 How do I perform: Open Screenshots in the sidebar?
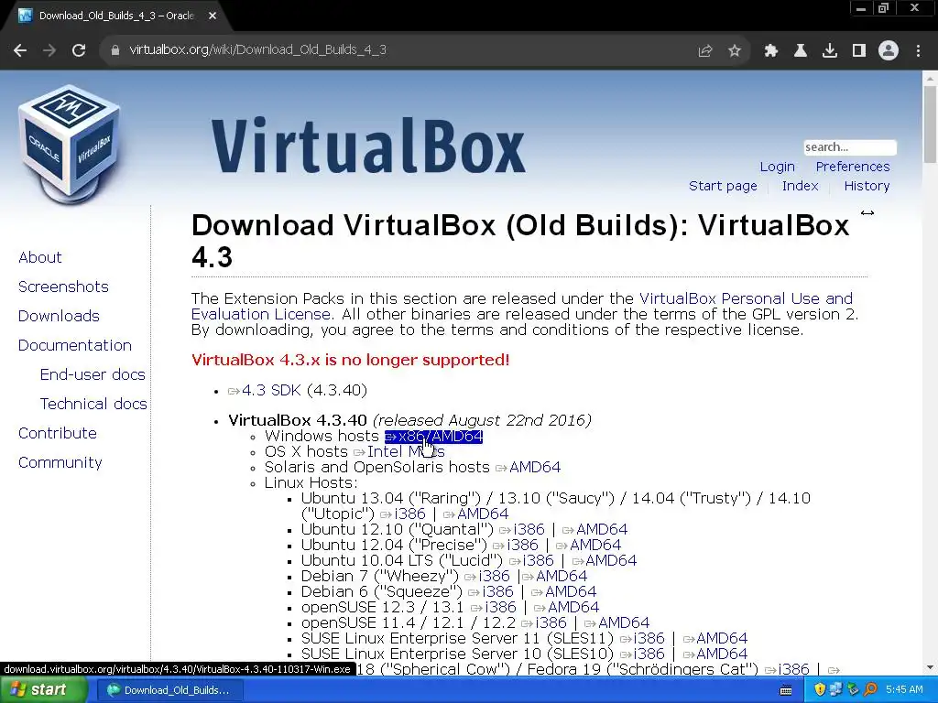[63, 287]
